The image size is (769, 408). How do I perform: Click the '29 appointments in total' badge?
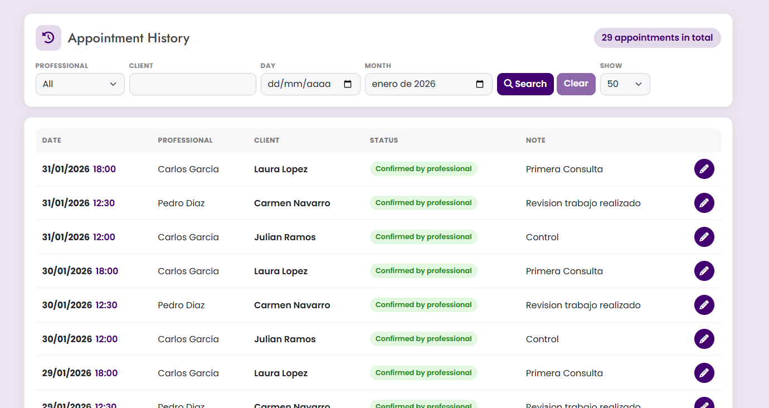(658, 38)
